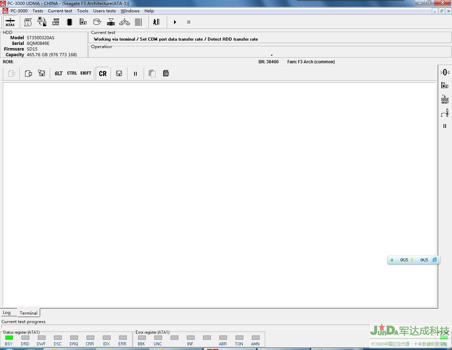Toggle the SHIFT key modifier

tap(86, 73)
